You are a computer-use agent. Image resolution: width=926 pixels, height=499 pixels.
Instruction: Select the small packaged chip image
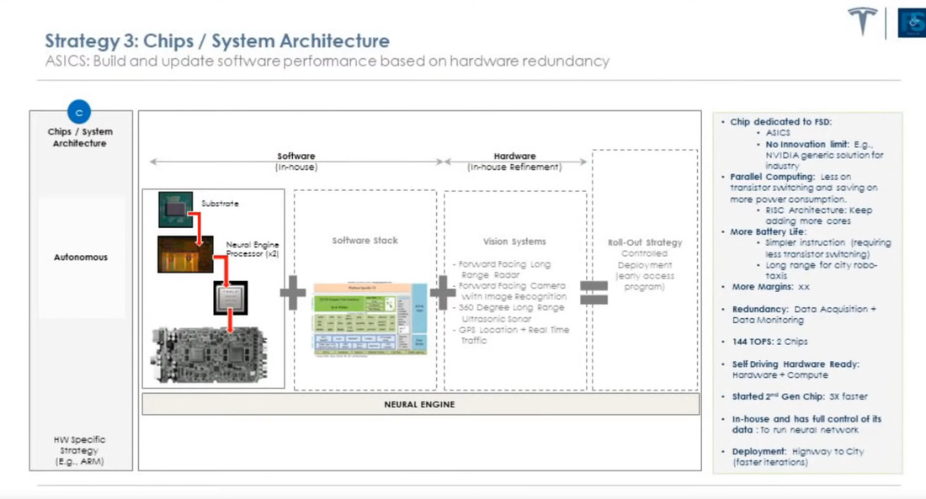point(230,298)
